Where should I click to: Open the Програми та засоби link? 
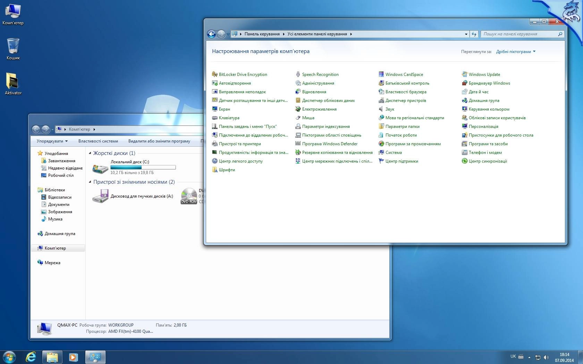click(x=488, y=144)
